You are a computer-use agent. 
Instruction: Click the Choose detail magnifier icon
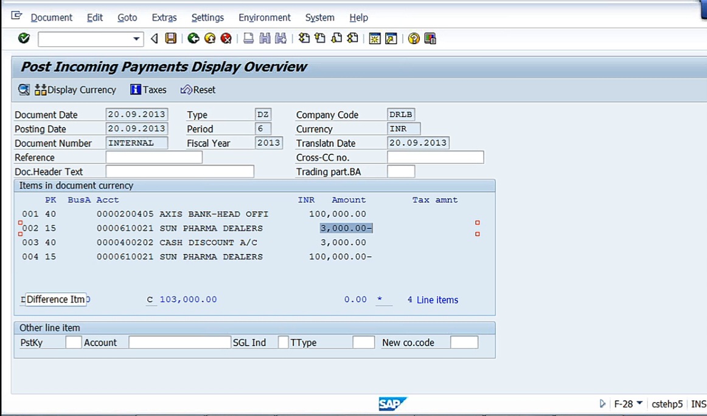point(24,90)
